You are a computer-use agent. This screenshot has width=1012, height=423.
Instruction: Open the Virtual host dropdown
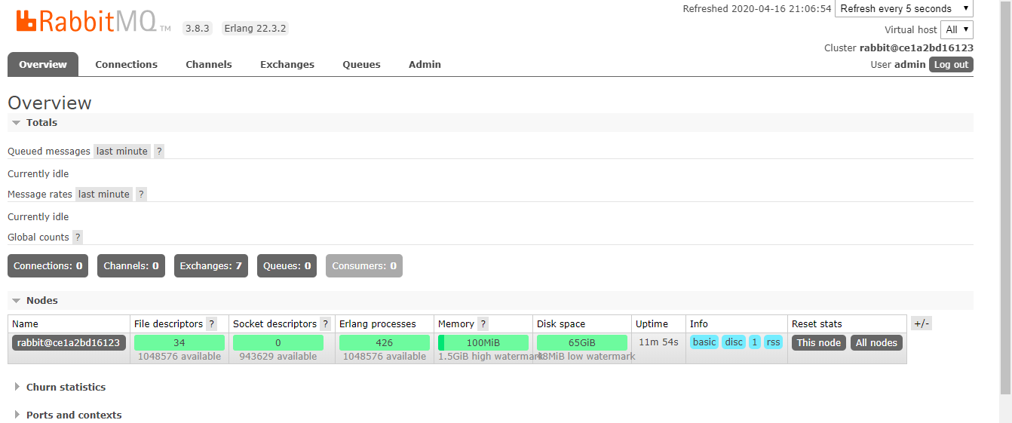pyautogui.click(x=957, y=29)
